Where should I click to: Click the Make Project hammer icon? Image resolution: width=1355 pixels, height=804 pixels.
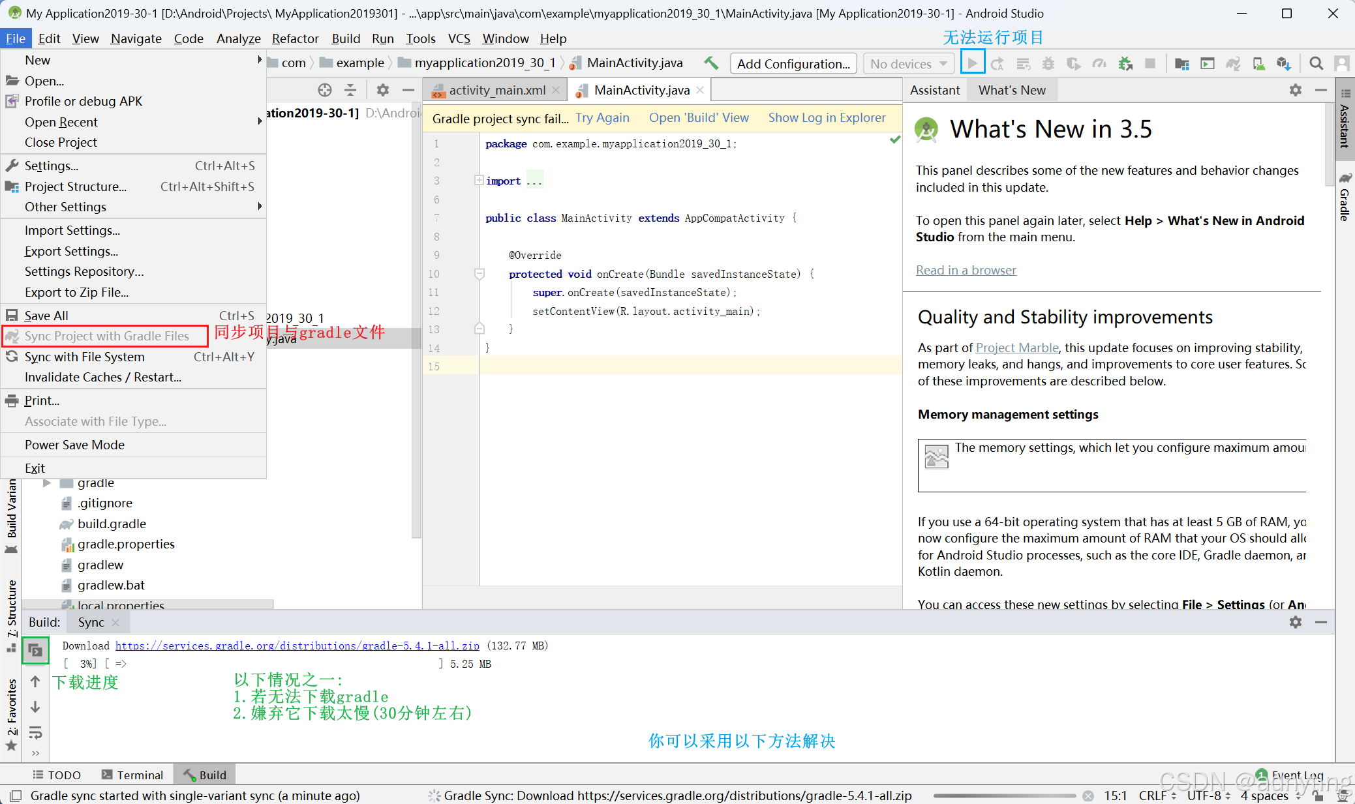click(x=711, y=63)
